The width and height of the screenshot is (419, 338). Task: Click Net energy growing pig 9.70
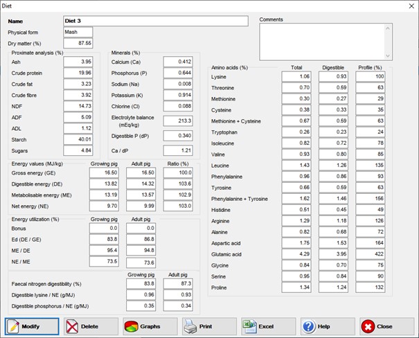[104, 206]
